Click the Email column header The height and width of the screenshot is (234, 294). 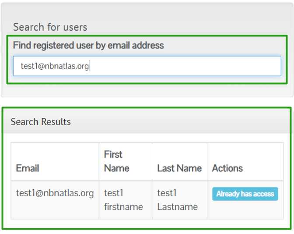pyautogui.click(x=28, y=168)
